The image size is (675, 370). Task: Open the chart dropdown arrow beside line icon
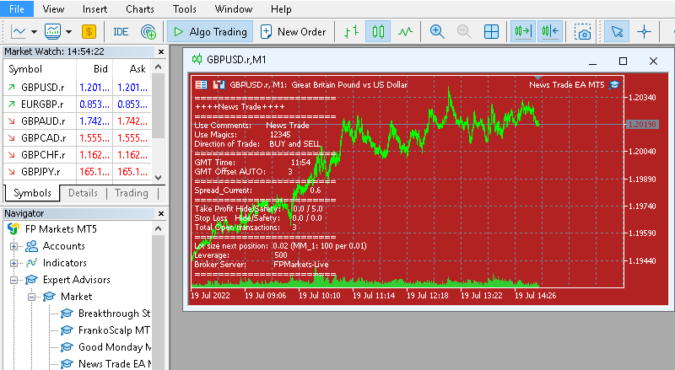pos(34,32)
